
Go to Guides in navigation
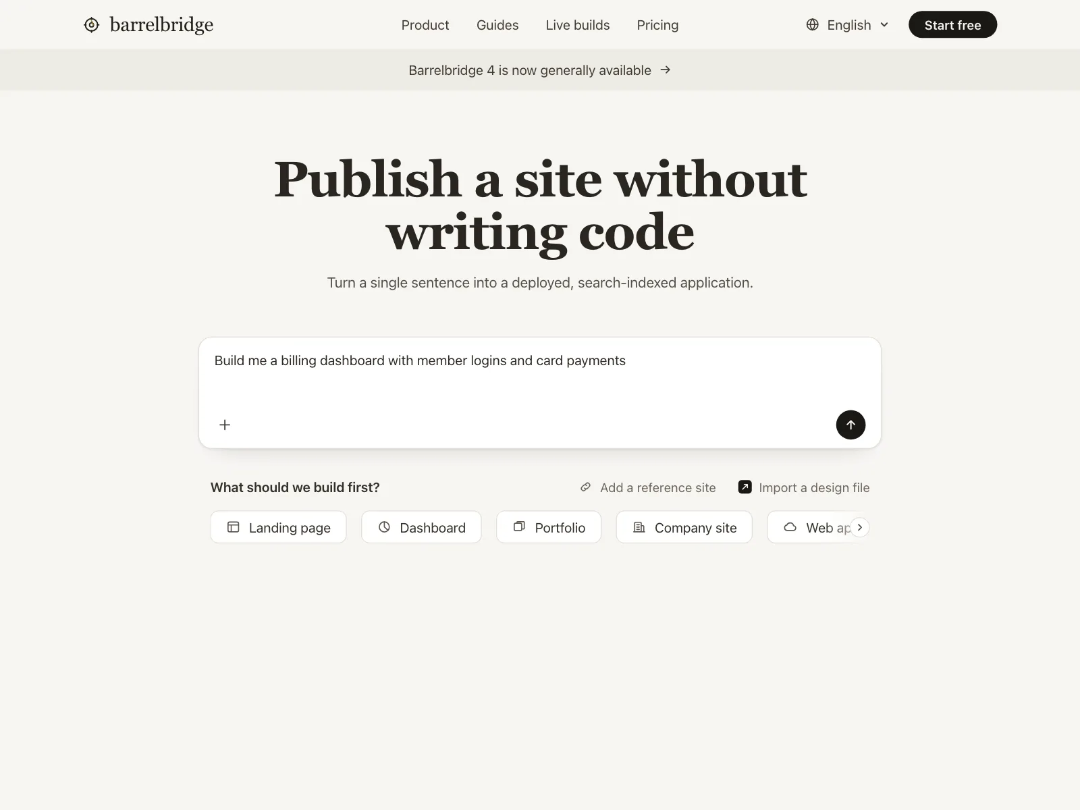point(497,25)
